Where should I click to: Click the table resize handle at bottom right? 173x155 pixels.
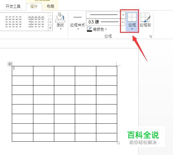click(x=118, y=143)
